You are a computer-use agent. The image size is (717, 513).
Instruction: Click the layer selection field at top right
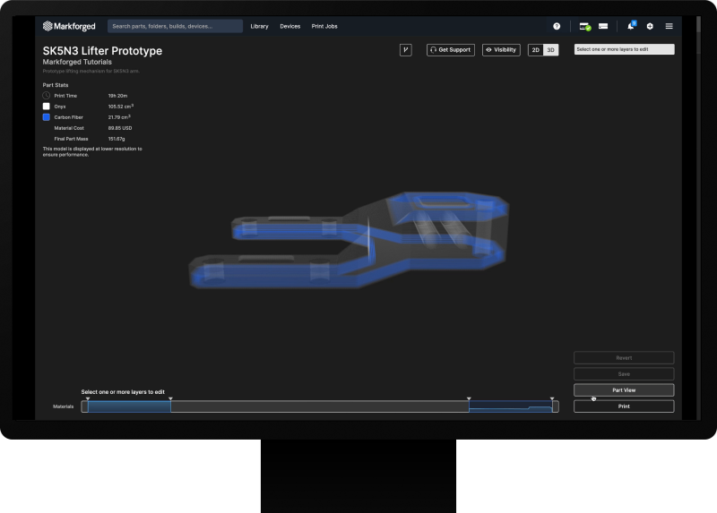pyautogui.click(x=624, y=49)
